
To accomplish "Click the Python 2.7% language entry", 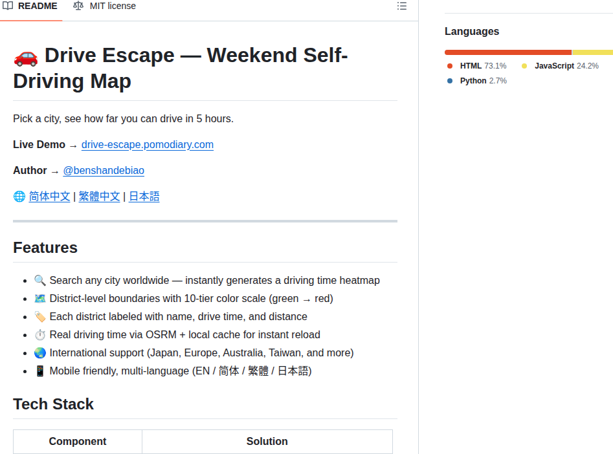I will (x=477, y=81).
